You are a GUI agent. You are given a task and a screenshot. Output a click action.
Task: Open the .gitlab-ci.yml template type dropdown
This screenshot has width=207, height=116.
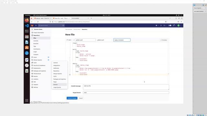104,40
